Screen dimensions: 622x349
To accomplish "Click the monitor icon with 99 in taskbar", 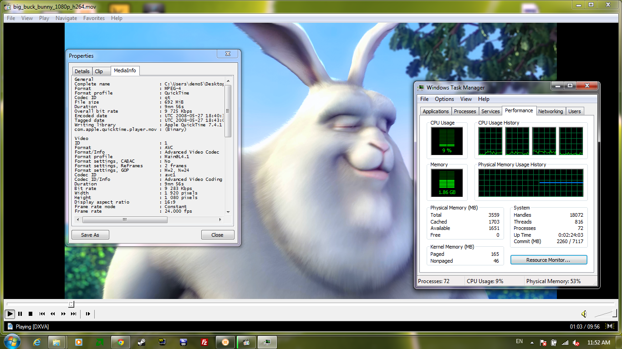I will point(163,342).
